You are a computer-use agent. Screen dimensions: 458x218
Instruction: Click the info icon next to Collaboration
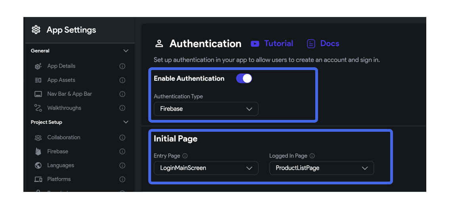coord(123,138)
